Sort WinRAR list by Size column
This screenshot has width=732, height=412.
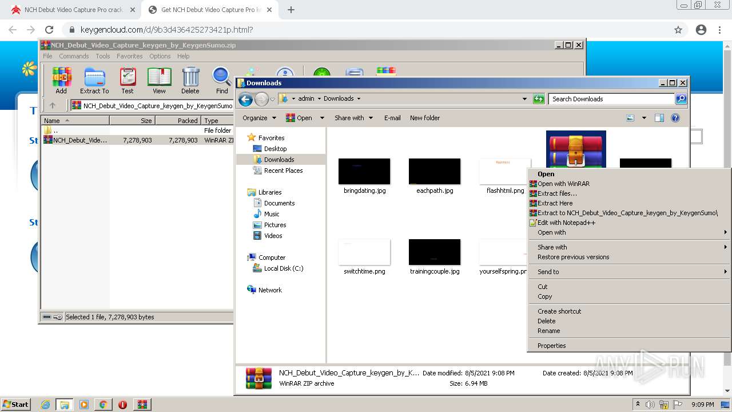point(132,121)
